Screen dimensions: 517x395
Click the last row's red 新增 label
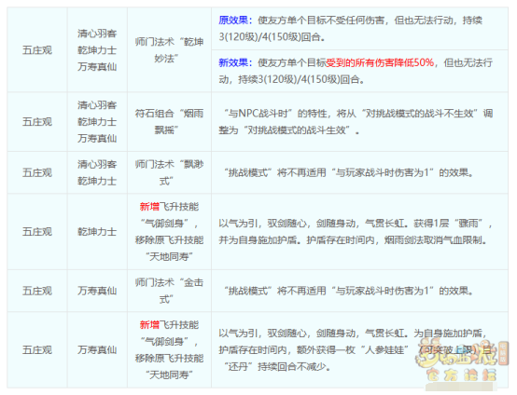point(149,325)
